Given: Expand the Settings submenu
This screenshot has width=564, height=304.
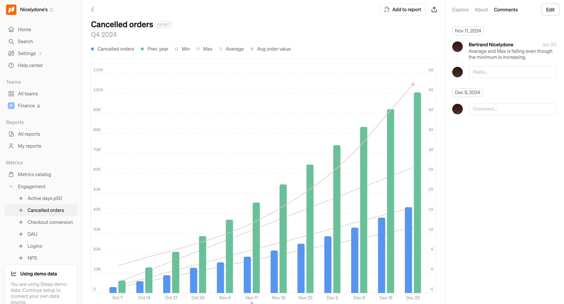Looking at the screenshot, I should [41, 53].
